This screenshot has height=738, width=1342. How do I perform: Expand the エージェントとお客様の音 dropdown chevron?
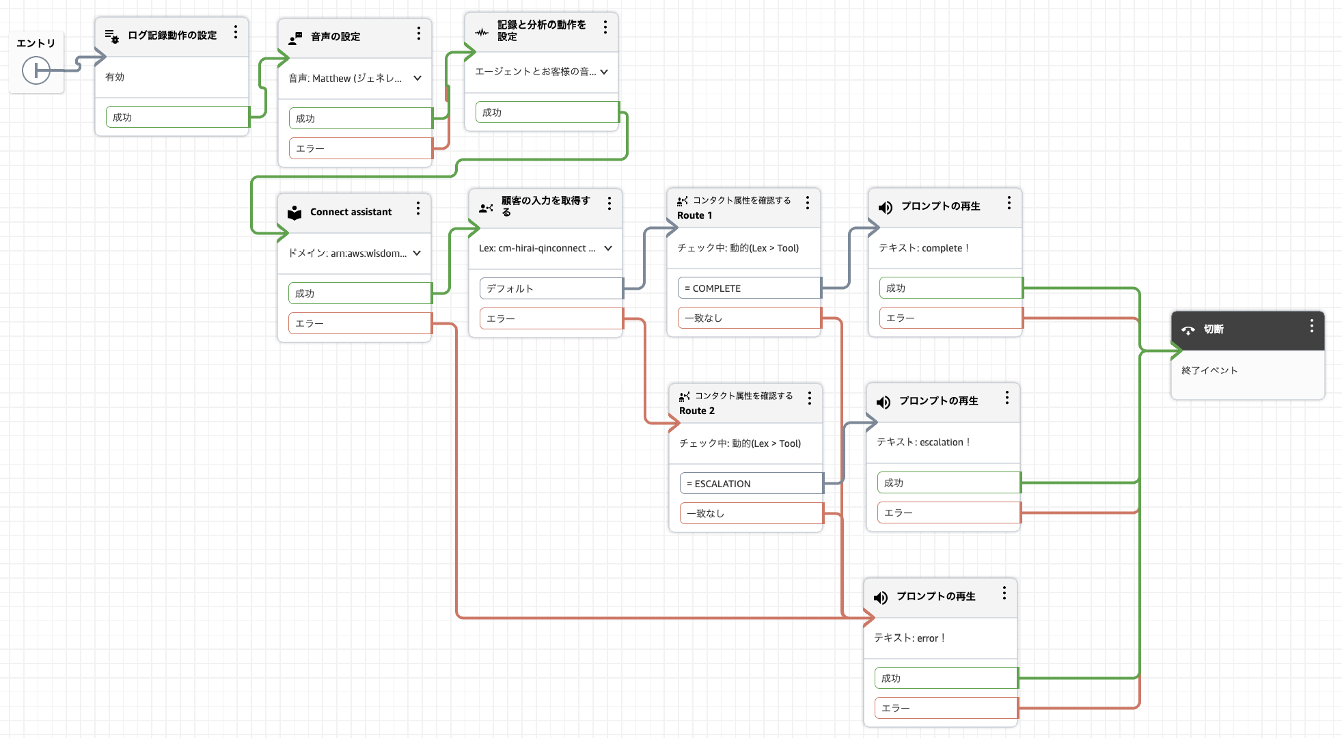[x=604, y=72]
